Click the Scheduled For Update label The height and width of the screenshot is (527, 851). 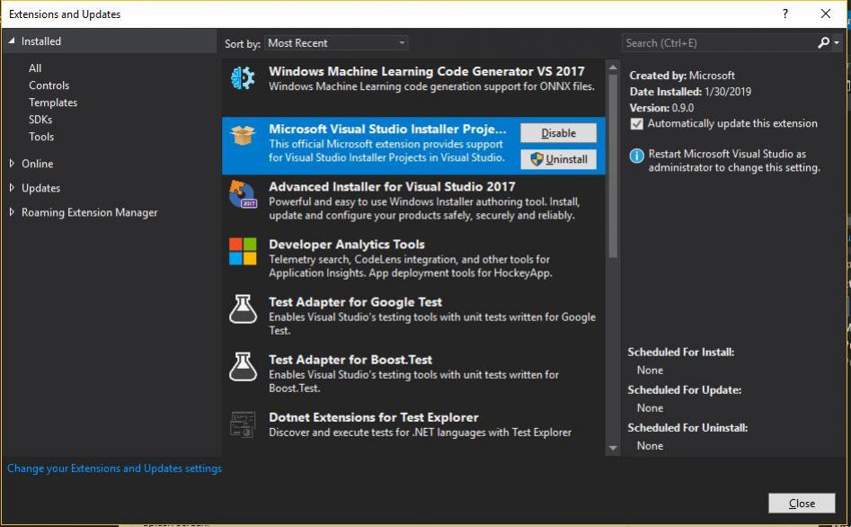point(685,389)
